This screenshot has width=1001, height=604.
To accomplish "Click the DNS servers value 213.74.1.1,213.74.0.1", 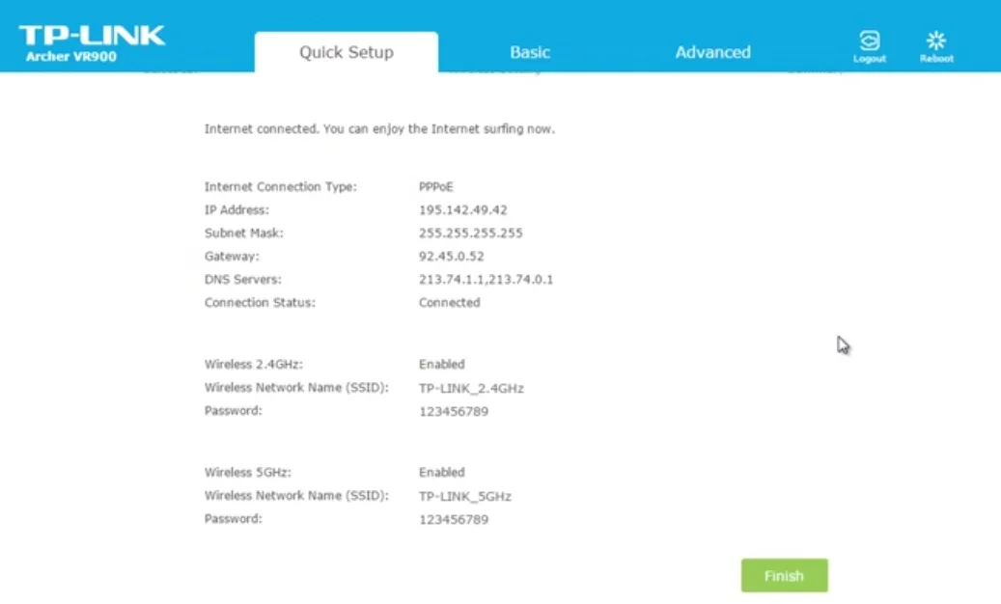I will coord(486,280).
